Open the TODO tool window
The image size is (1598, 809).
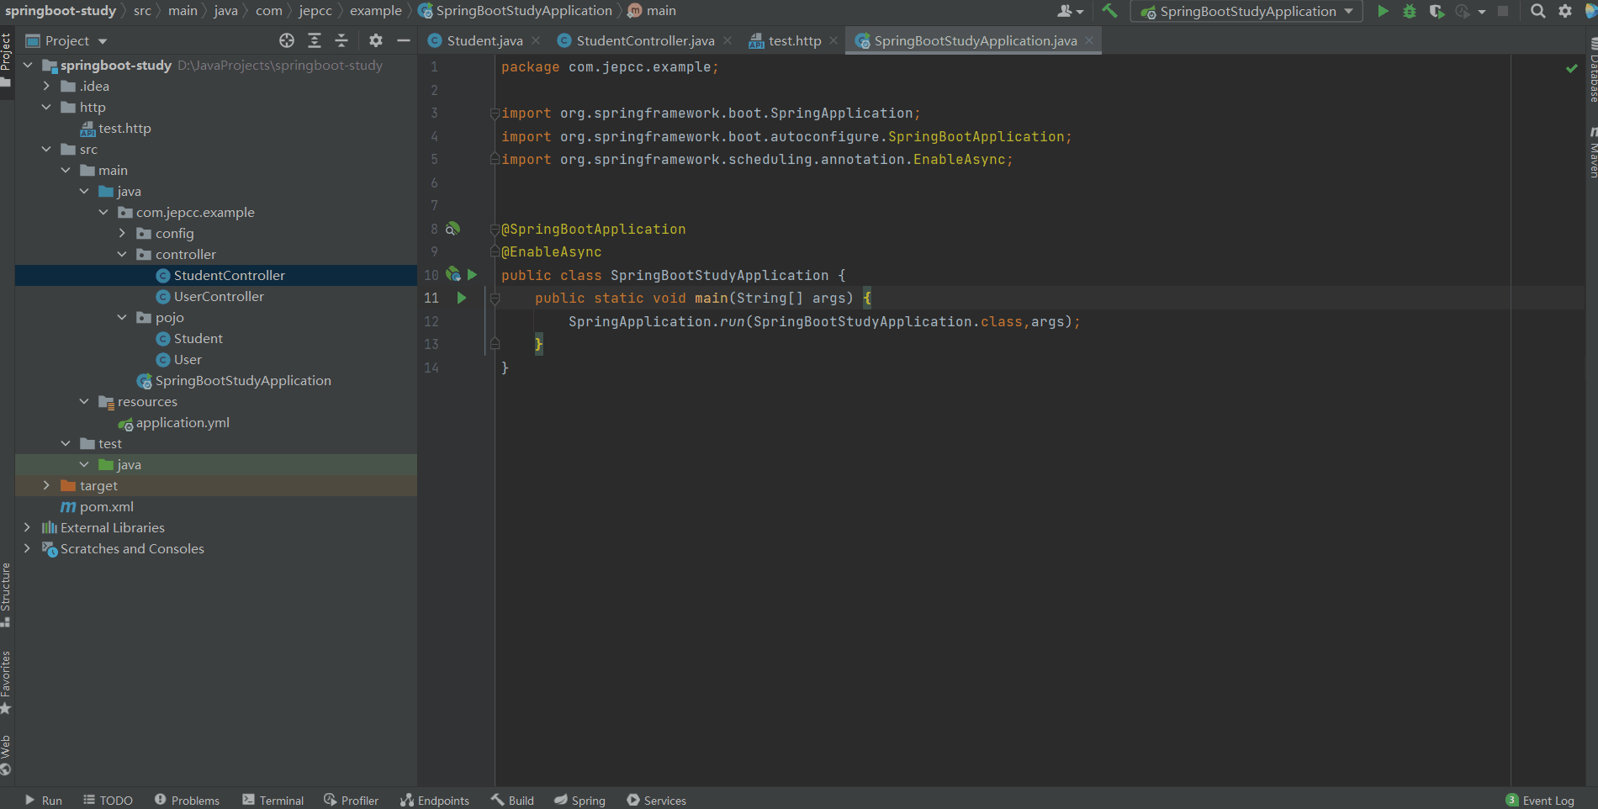pos(108,801)
